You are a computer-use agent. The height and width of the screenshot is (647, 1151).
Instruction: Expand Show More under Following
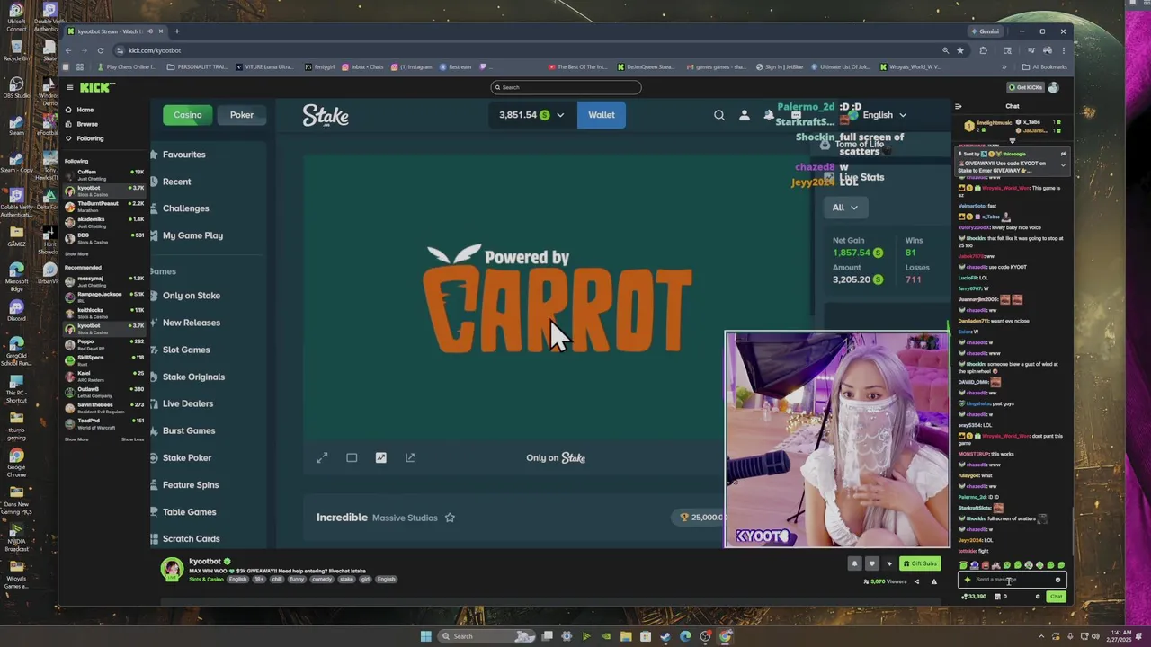click(x=76, y=254)
